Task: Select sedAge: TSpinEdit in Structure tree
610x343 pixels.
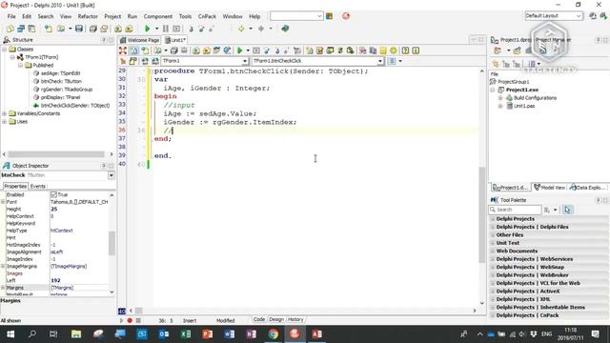Action: coord(60,73)
